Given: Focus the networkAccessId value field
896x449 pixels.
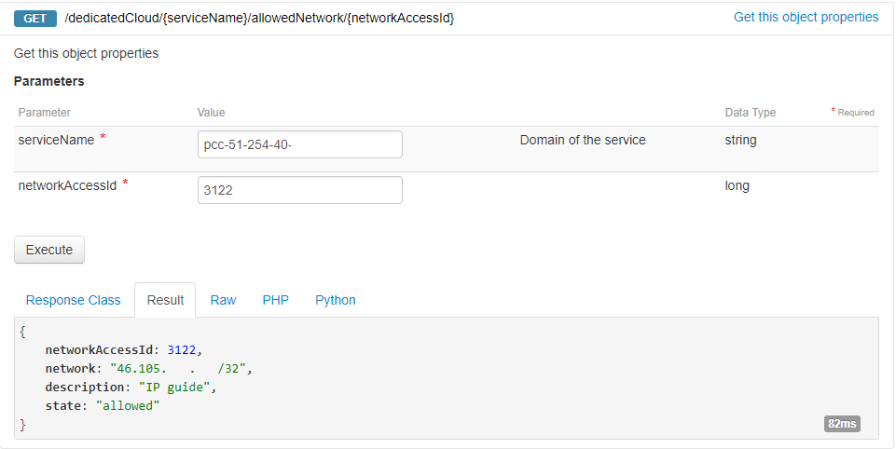Looking at the screenshot, I should (x=300, y=190).
